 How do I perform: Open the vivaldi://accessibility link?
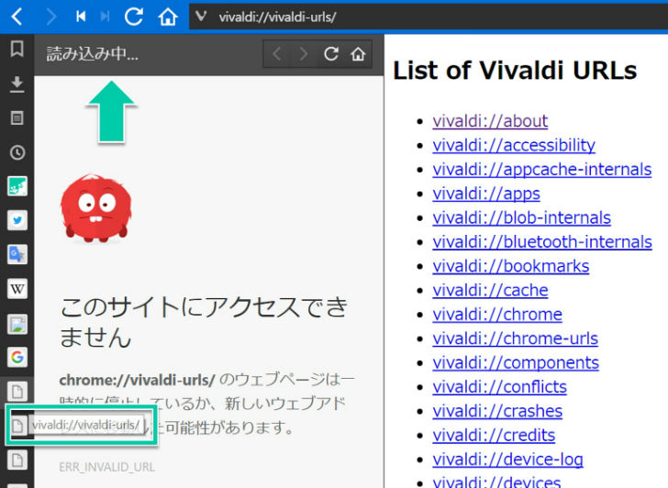point(514,145)
